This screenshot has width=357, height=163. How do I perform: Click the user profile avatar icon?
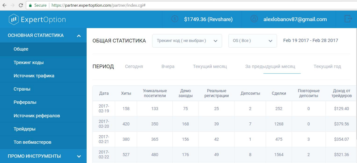tap(254, 19)
